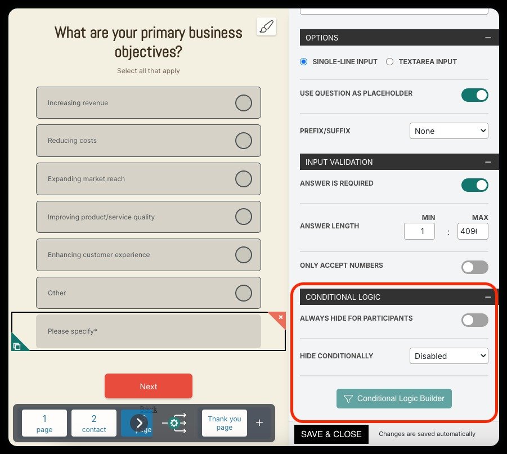The image size is (507, 454).
Task: Click the Please specify input field
Action: (x=149, y=331)
